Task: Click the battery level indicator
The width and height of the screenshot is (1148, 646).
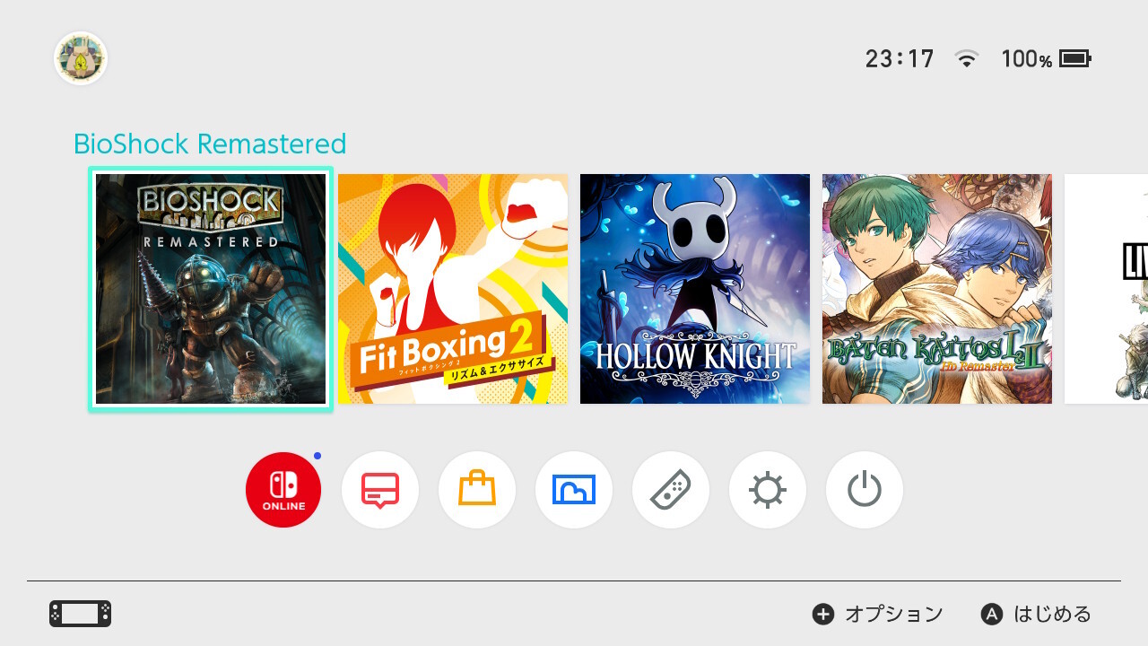Action: point(1046,59)
